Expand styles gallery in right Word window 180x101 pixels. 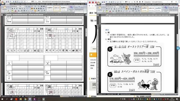pos(162,11)
